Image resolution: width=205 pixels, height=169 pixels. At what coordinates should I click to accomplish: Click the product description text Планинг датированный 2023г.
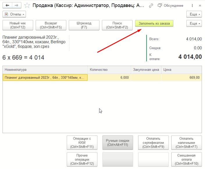34,42
